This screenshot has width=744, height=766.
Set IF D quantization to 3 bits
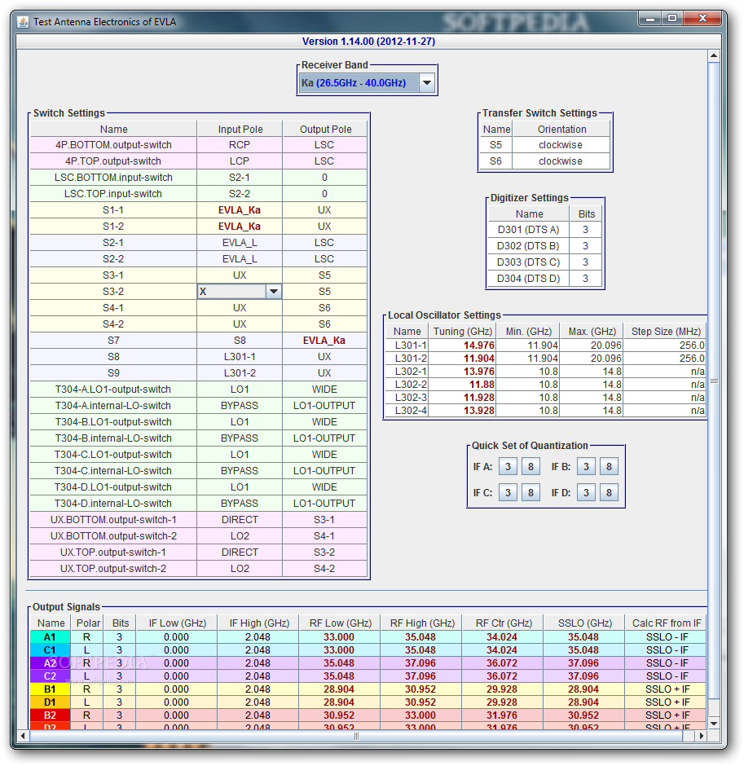pyautogui.click(x=586, y=492)
